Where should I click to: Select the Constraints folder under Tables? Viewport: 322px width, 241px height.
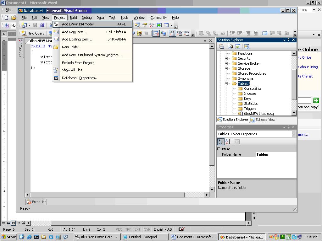(253, 88)
